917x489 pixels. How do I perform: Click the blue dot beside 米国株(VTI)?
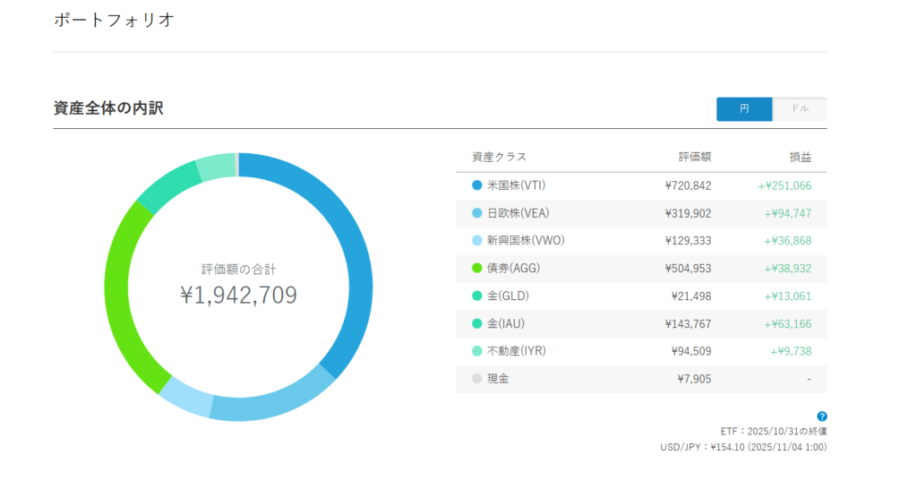point(476,185)
